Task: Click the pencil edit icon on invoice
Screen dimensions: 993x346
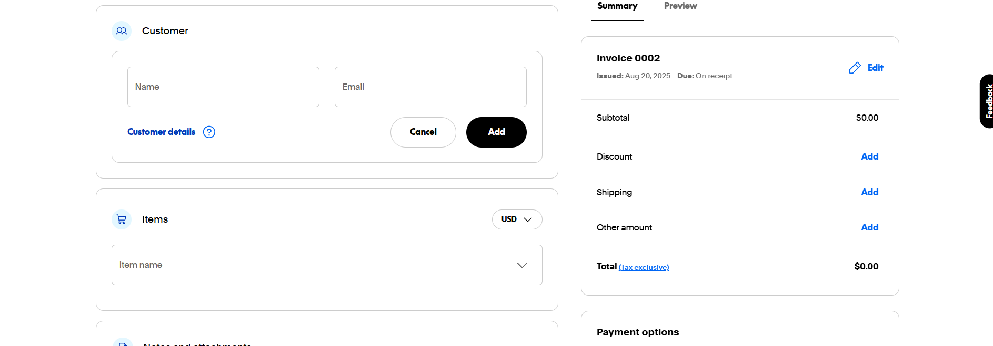Action: 855,68
